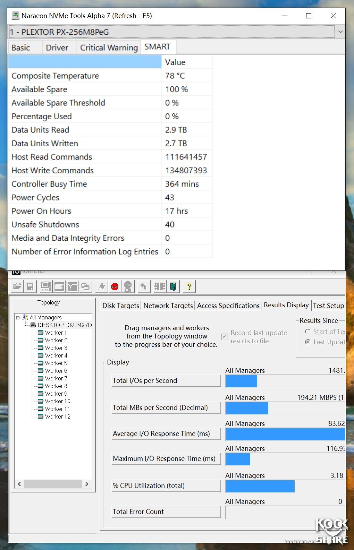Select the Last Update radio button

tap(307, 342)
